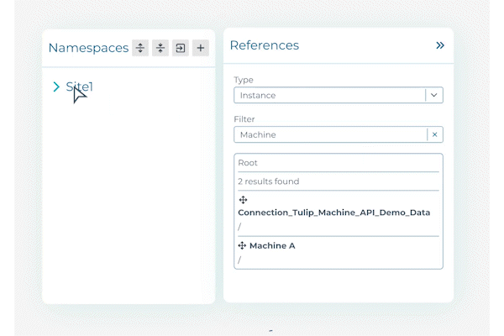Click the import arrow icon in Namespaces header
Viewport: 504px width, 336px height.
coord(181,48)
